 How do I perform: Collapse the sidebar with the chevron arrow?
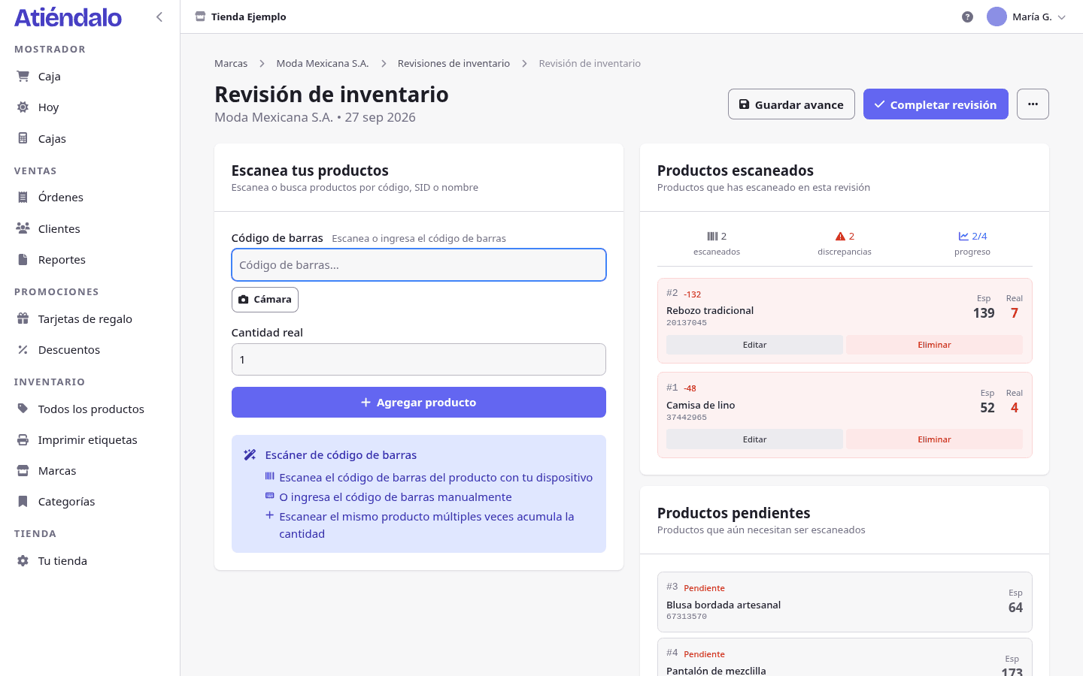coord(159,17)
